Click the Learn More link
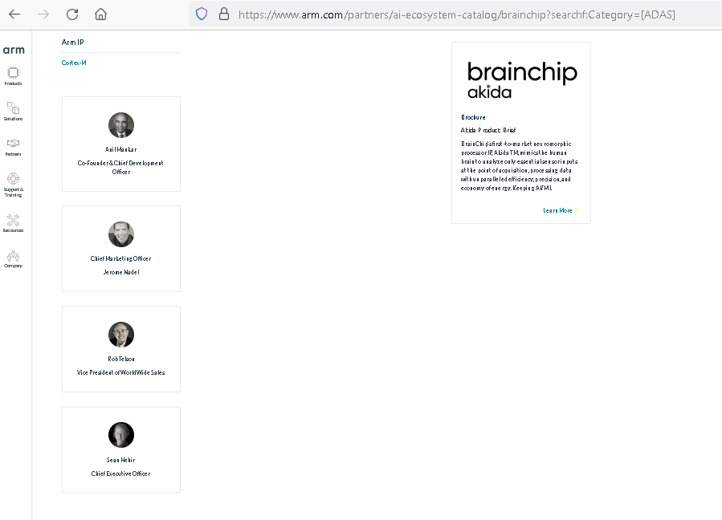722x520 pixels. [x=557, y=210]
